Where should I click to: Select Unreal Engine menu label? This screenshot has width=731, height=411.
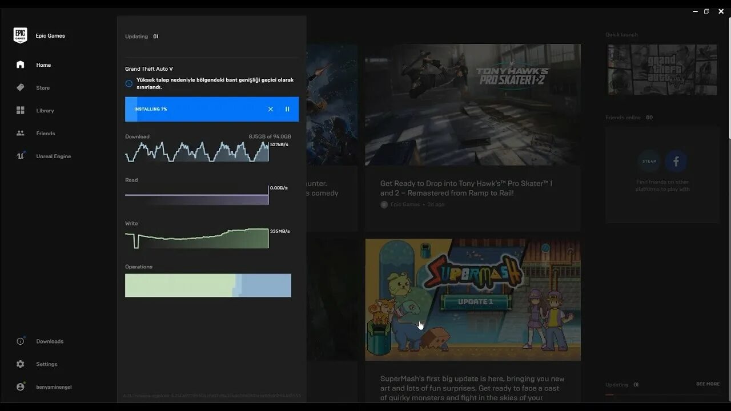(54, 156)
